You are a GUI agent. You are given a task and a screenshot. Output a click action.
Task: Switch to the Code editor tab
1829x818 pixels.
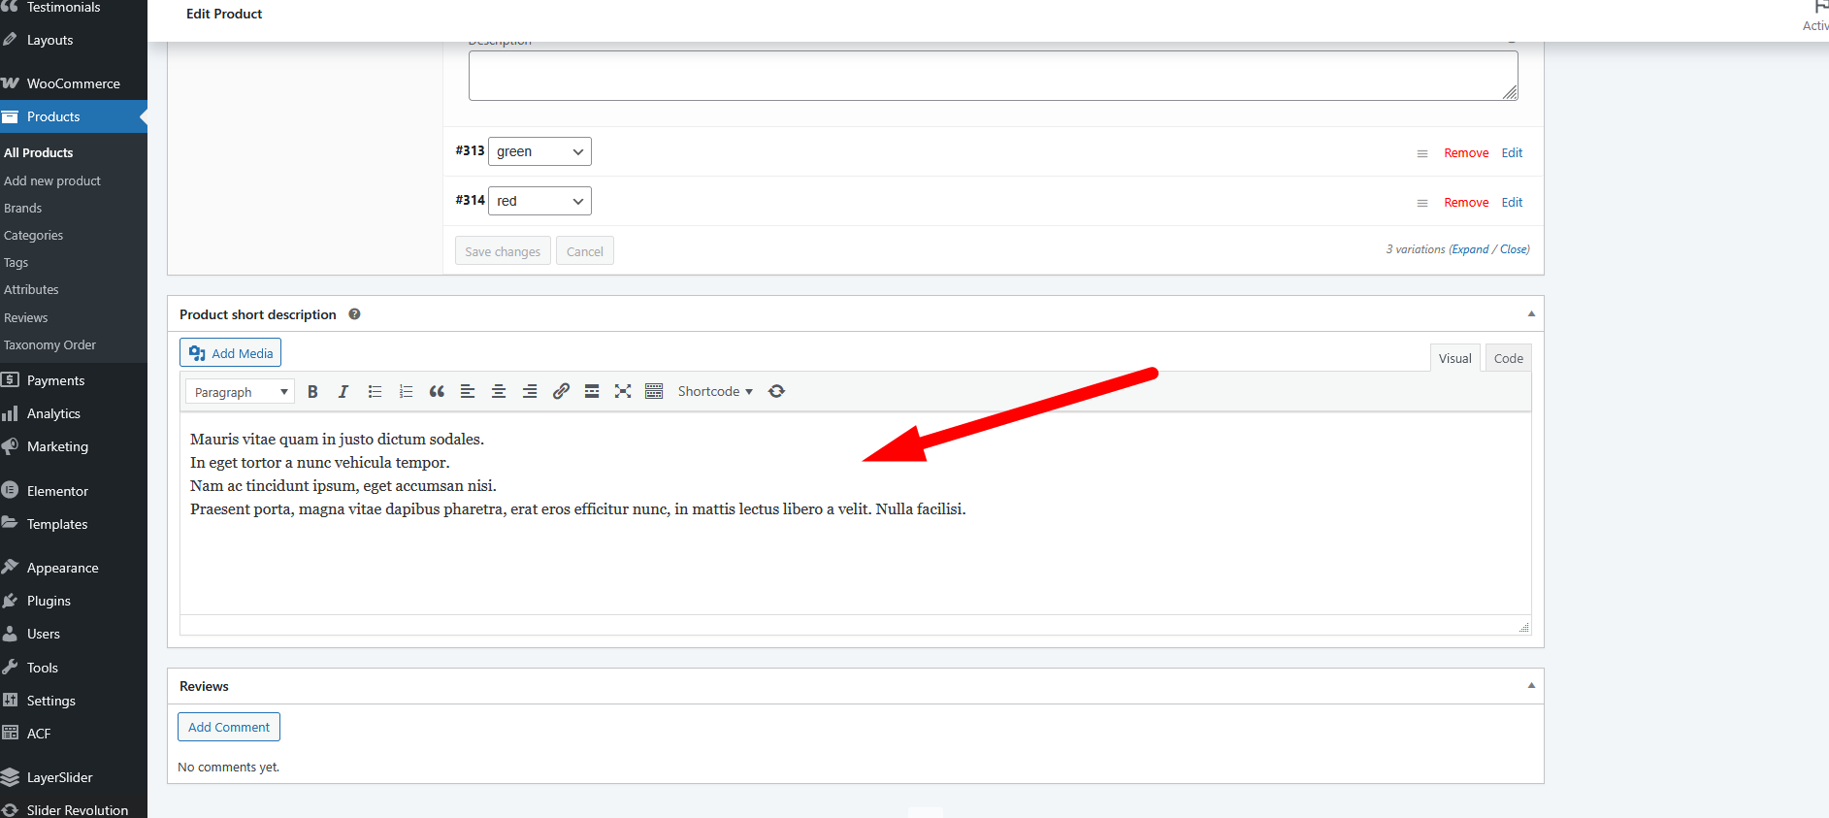pyautogui.click(x=1508, y=358)
